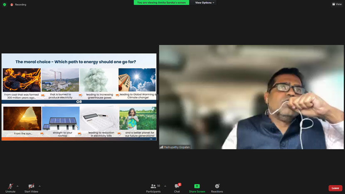Expand the caret next to Participants
The image size is (345, 194).
pos(165,186)
